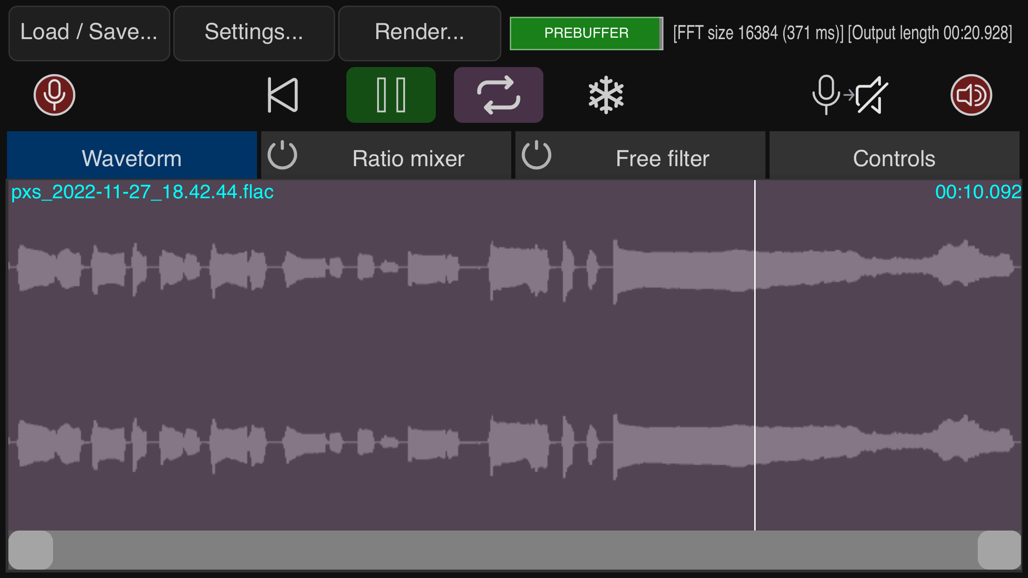Click the red speaker output button
Image resolution: width=1028 pixels, height=578 pixels.
971,95
